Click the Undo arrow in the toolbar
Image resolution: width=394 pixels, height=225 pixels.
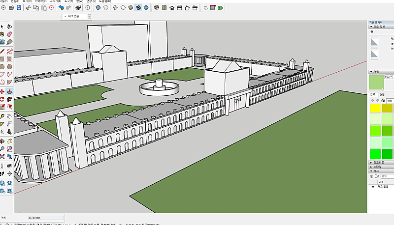pyautogui.click(x=61, y=8)
